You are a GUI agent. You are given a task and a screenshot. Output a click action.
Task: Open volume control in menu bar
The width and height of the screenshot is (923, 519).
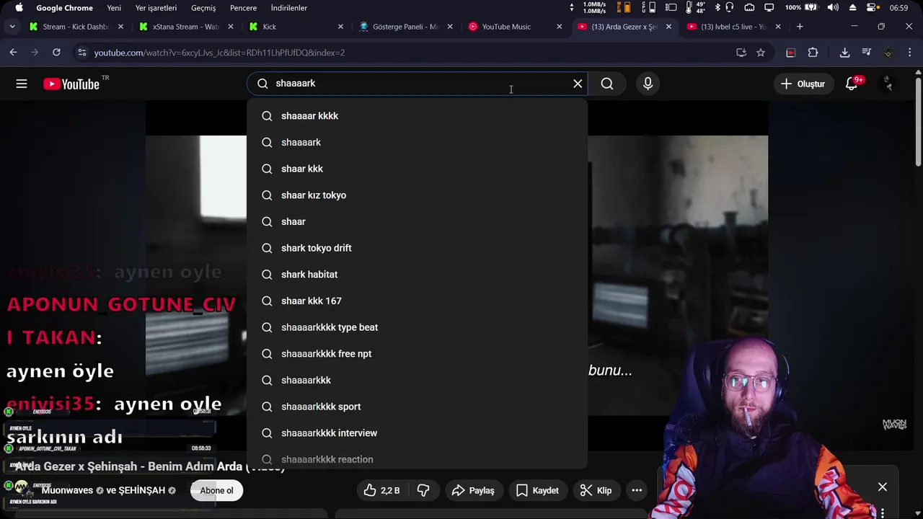[x=833, y=8]
